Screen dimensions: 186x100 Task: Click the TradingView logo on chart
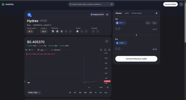(x=29, y=83)
